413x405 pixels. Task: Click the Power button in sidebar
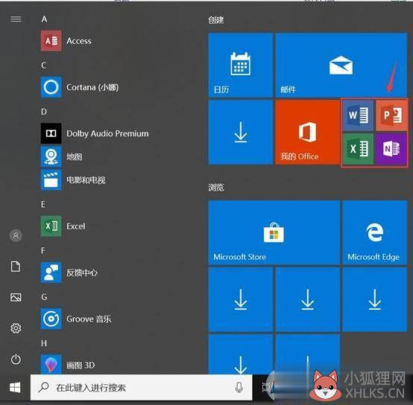[x=16, y=360]
